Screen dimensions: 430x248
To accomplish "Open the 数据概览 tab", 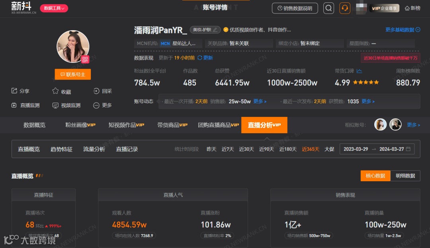I will 34,125.
